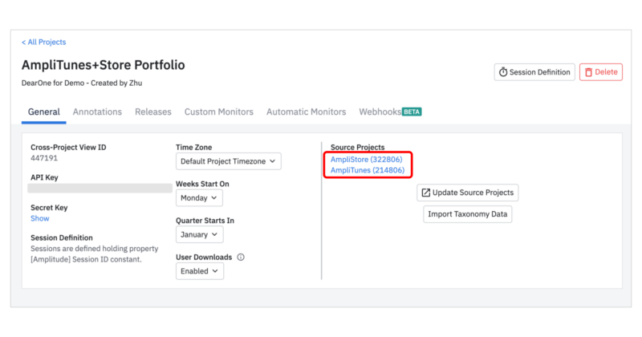This screenshot has height=337, width=642.
Task: Click the stopwatch icon in Session Definition
Action: point(503,72)
